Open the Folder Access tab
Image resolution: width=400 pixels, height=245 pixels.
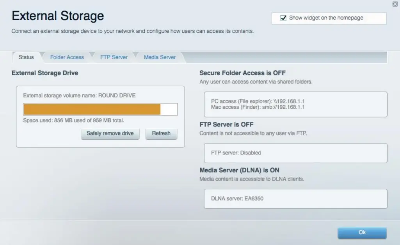pyautogui.click(x=67, y=57)
